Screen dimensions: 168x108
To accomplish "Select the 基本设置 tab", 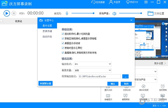I will [x=47, y=26].
